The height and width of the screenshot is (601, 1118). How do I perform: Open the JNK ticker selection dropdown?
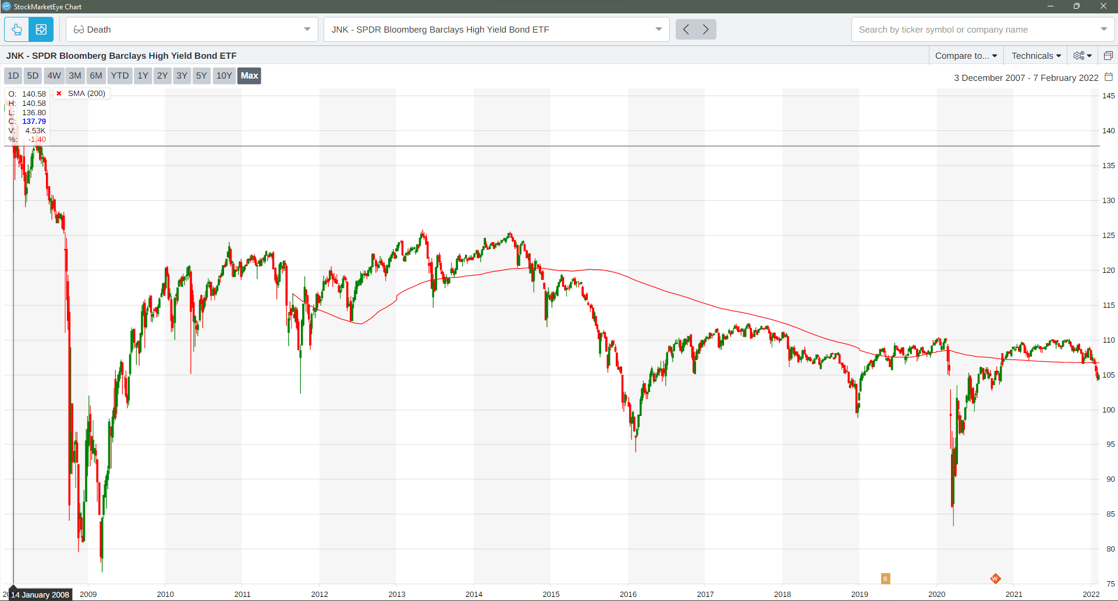[658, 30]
